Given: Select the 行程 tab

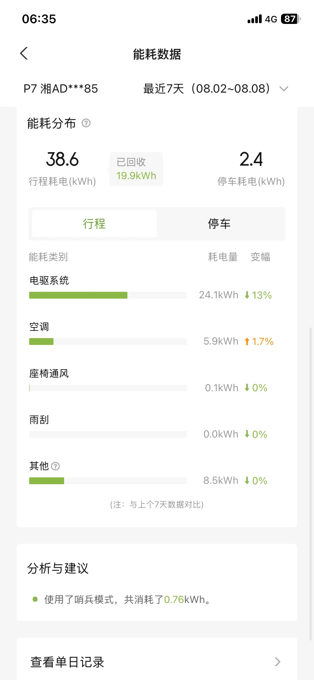Looking at the screenshot, I should 94,224.
